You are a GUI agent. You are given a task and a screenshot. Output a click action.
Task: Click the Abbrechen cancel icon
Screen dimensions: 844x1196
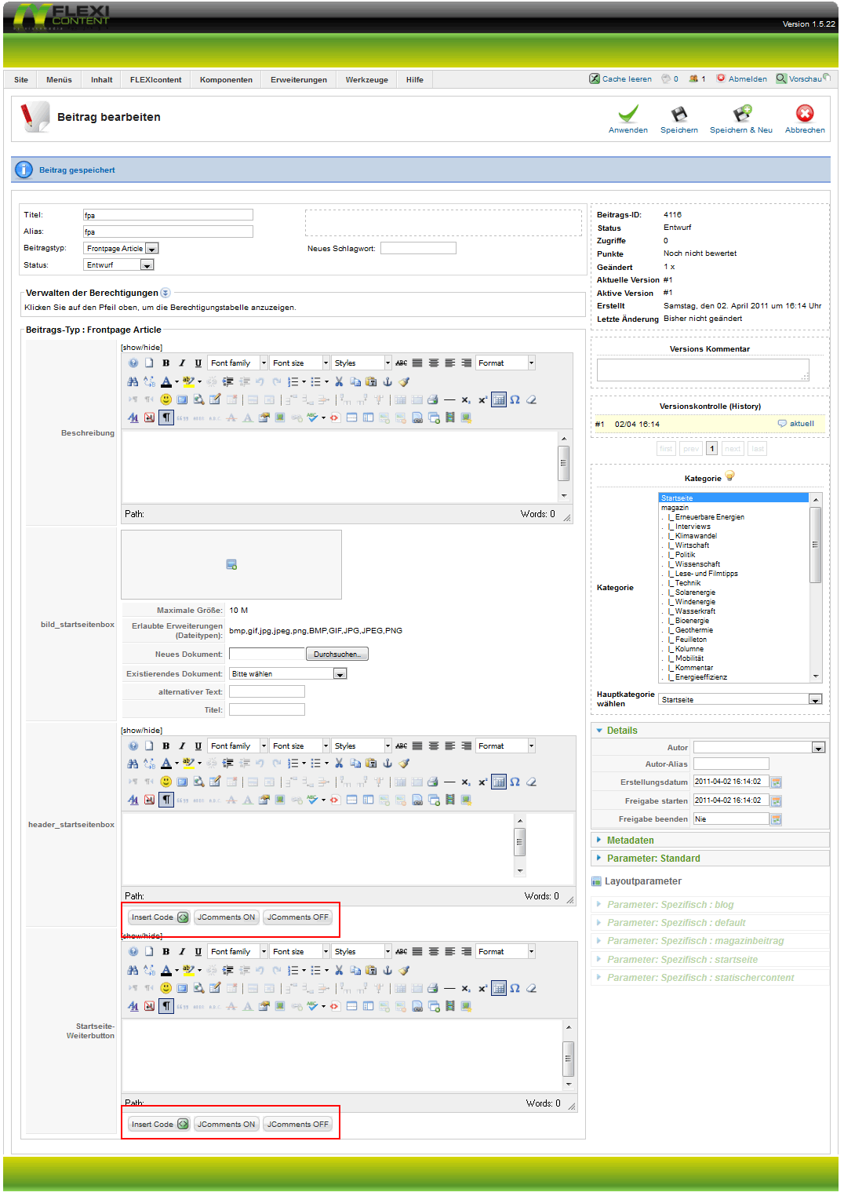[804, 115]
